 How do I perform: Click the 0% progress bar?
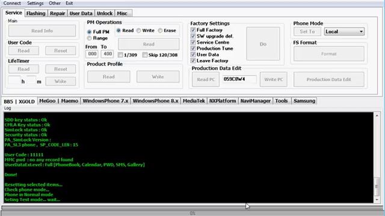coord(192,214)
